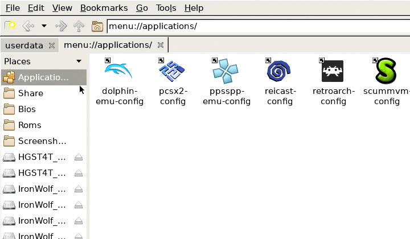This screenshot has height=239, width=410.
Task: Open the back history dropdown arrow
Action: coord(44,26)
